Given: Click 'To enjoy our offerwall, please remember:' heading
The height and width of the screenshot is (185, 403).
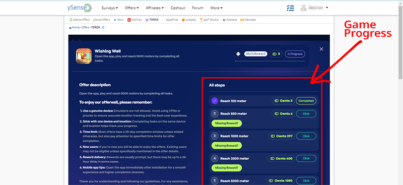Looking at the screenshot, I should pos(116,102).
